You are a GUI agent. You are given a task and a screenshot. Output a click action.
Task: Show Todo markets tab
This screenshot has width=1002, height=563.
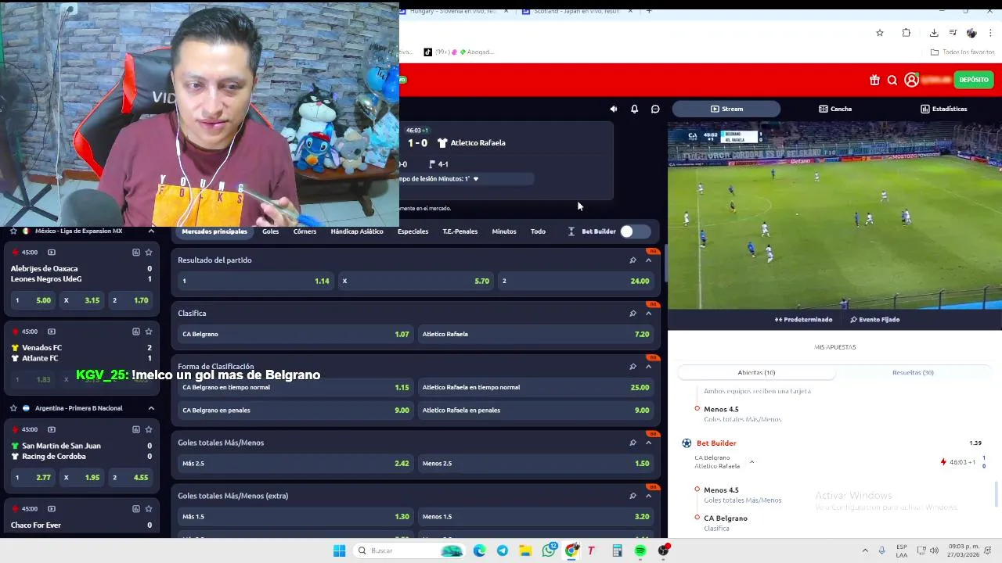(538, 231)
